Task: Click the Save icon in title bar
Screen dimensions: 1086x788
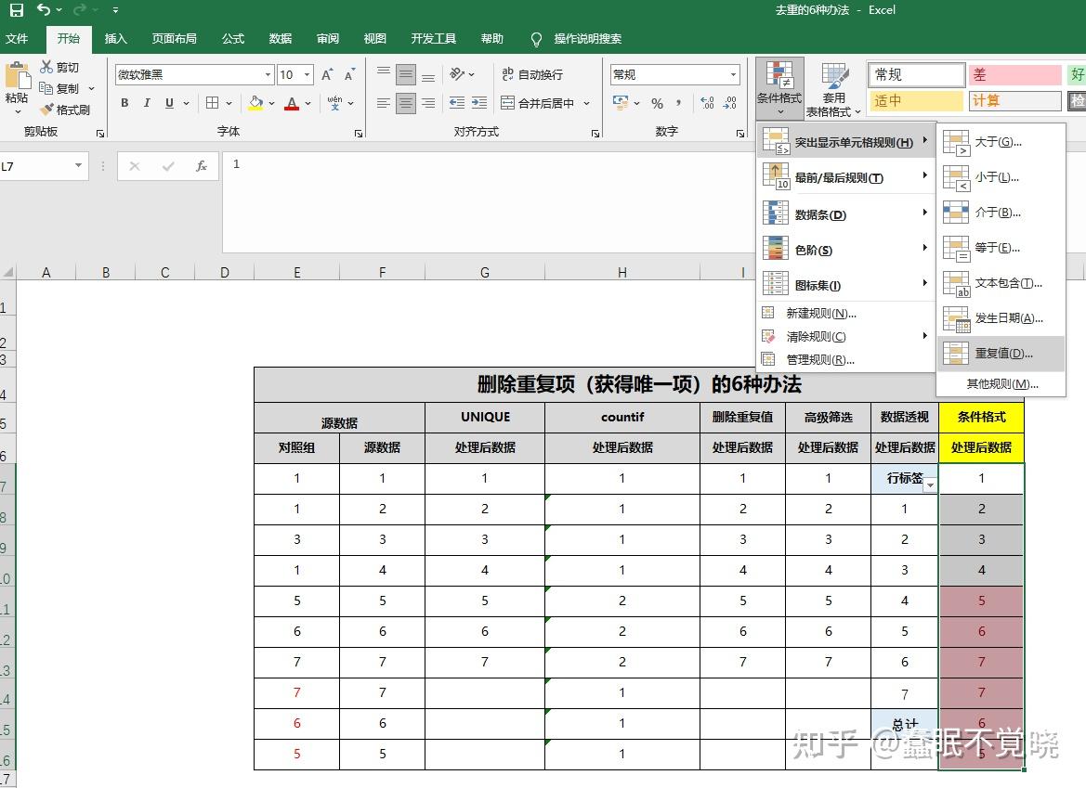Action: [16, 10]
